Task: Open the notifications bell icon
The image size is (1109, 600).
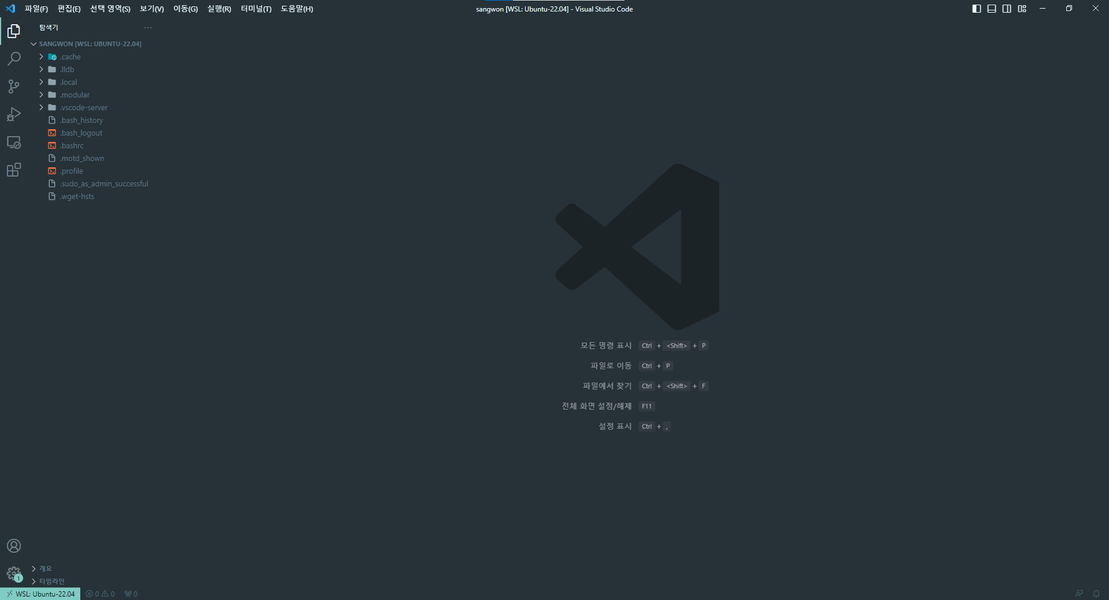Action: pos(1096,594)
